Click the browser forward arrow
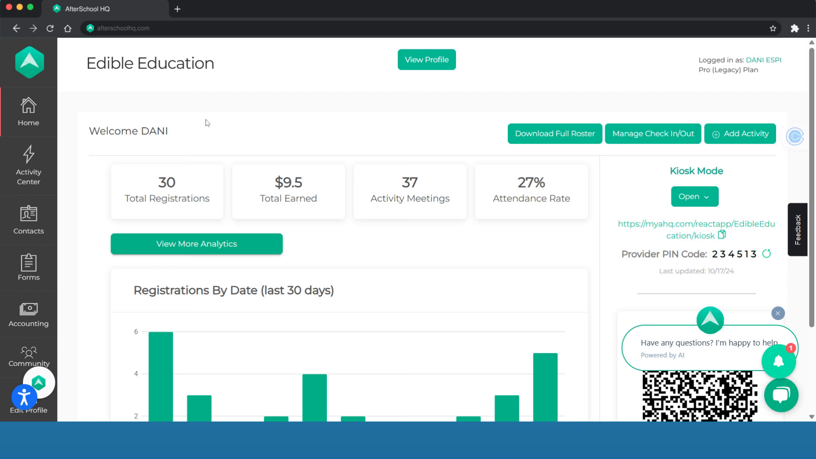 [x=33, y=28]
